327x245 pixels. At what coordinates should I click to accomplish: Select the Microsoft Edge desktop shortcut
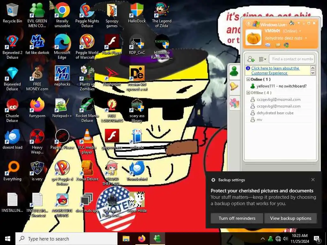pyautogui.click(x=62, y=47)
